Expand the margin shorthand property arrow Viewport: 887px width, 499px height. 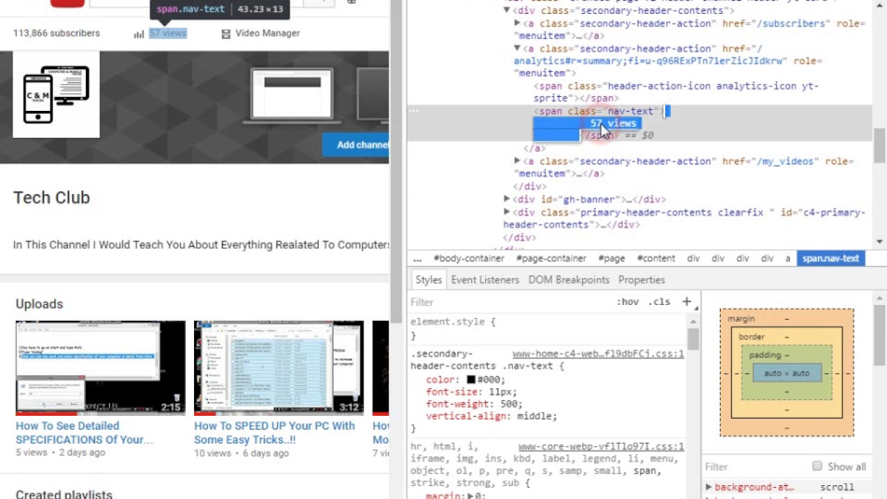471,496
